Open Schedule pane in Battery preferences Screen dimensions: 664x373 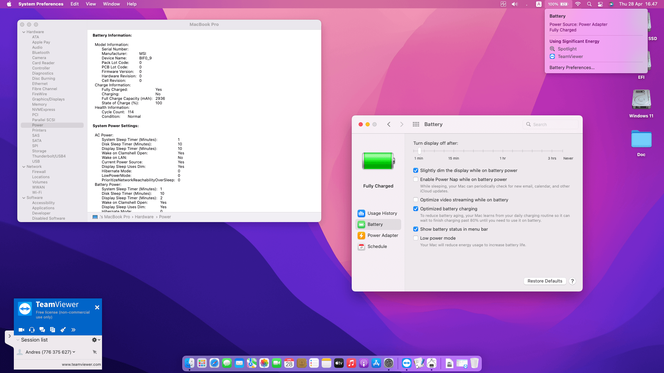coord(377,247)
